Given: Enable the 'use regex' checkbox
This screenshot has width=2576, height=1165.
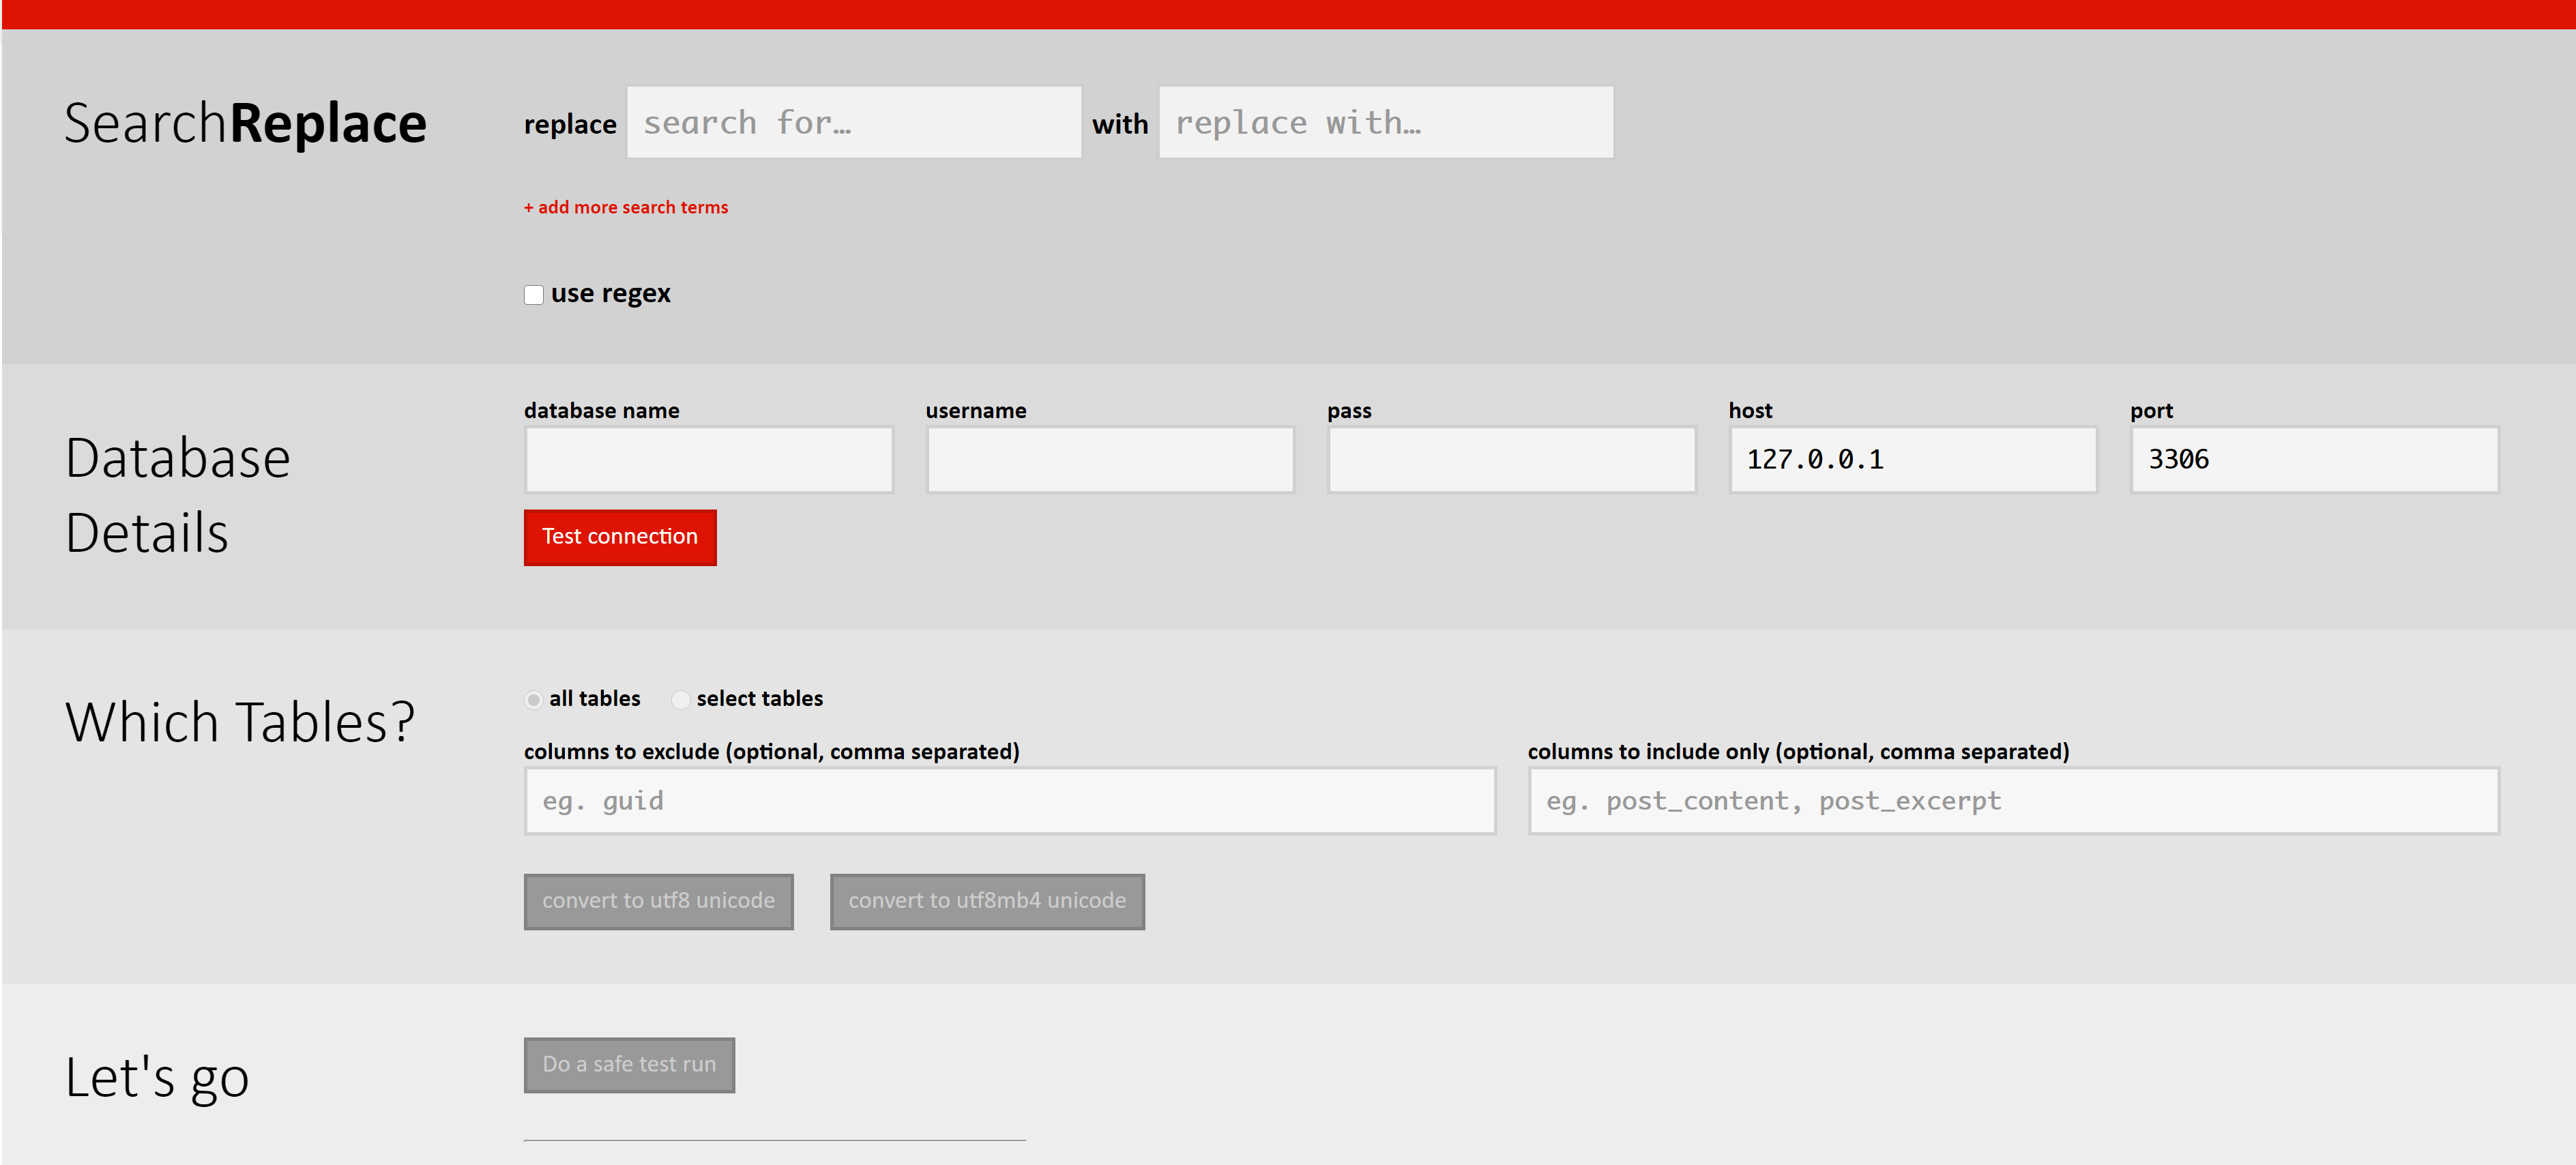Looking at the screenshot, I should [534, 294].
